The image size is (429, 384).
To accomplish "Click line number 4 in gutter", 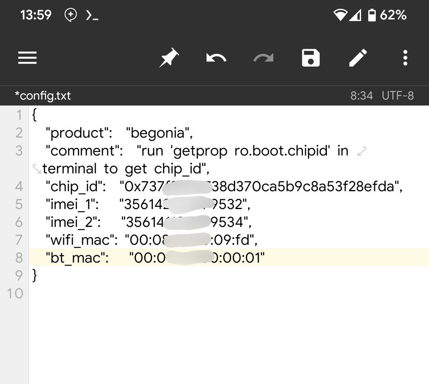I will 19,186.
